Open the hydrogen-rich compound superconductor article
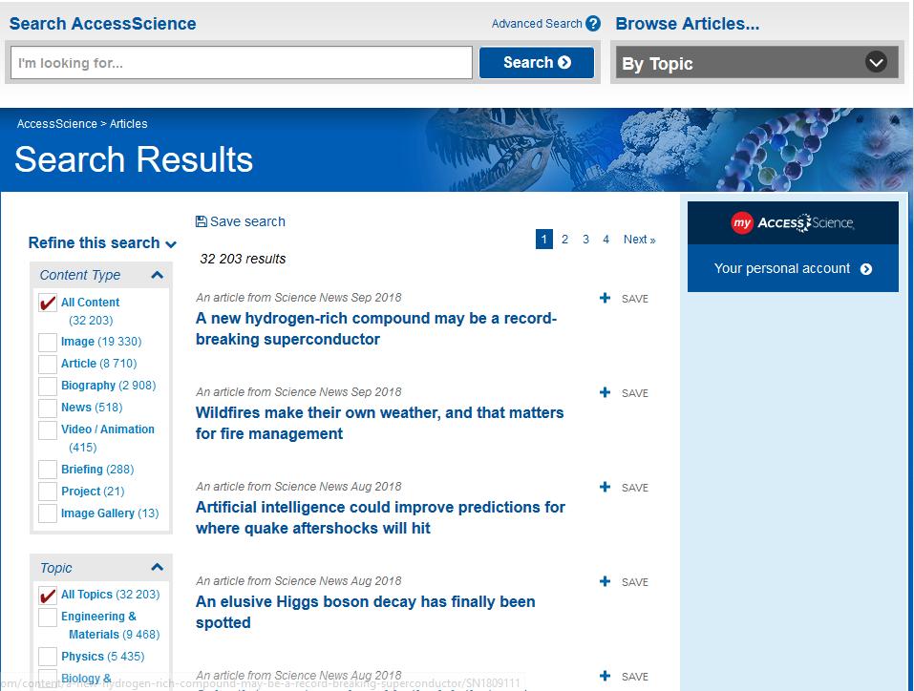Image resolution: width=914 pixels, height=691 pixels. pos(376,328)
